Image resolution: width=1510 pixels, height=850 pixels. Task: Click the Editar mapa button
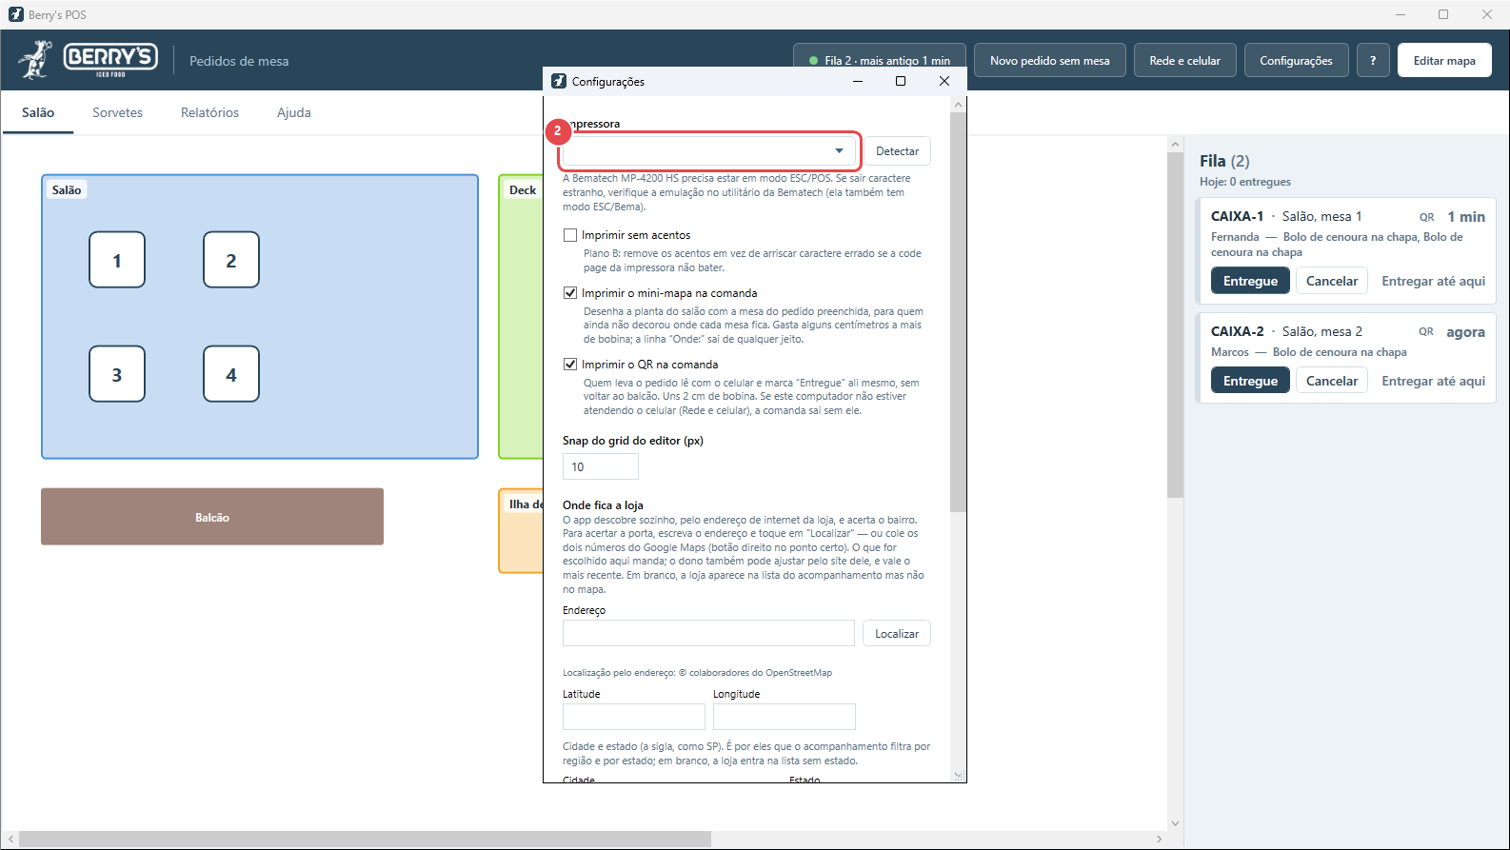tap(1444, 60)
